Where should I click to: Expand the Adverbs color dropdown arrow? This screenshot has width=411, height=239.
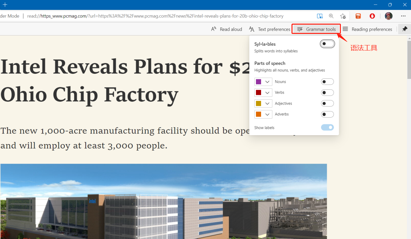point(267,114)
